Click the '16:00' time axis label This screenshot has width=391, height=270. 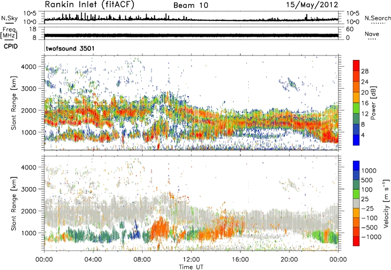point(240,260)
